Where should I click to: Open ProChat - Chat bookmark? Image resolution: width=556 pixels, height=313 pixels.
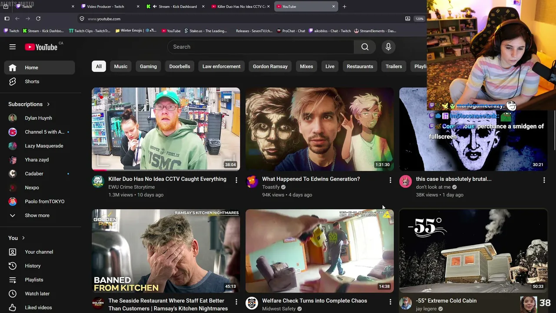(x=291, y=31)
